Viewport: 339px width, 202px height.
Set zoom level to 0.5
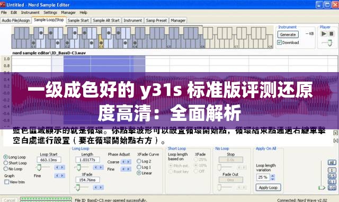(x=332, y=176)
